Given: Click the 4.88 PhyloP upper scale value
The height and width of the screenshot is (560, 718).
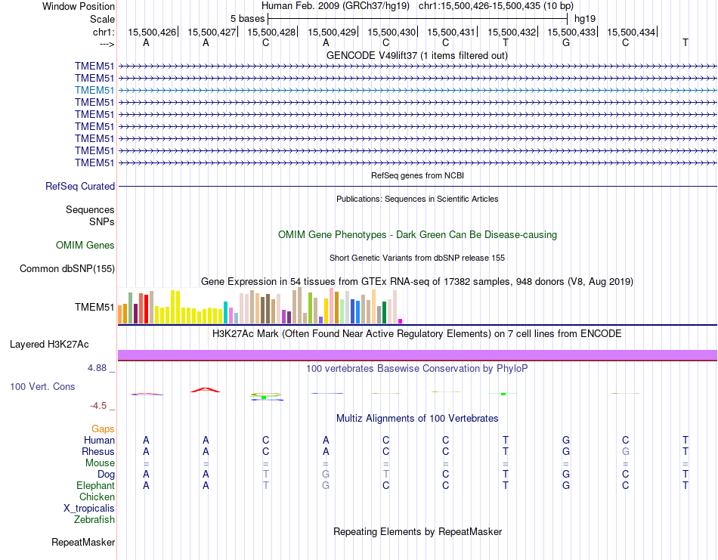Looking at the screenshot, I should pyautogui.click(x=97, y=368).
